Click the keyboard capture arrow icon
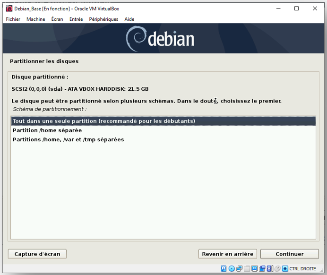The width and height of the screenshot is (327, 275). (x=285, y=268)
